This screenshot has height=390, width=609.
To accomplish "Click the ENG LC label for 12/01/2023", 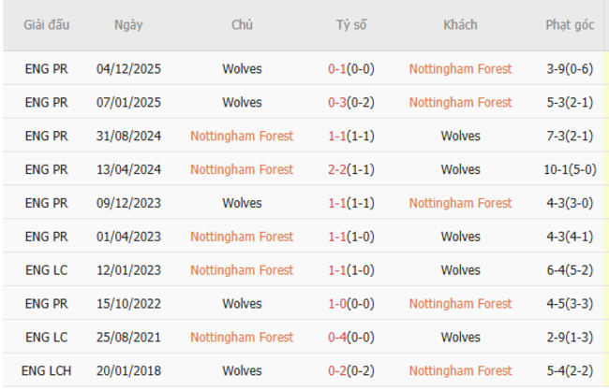I will tap(47, 270).
